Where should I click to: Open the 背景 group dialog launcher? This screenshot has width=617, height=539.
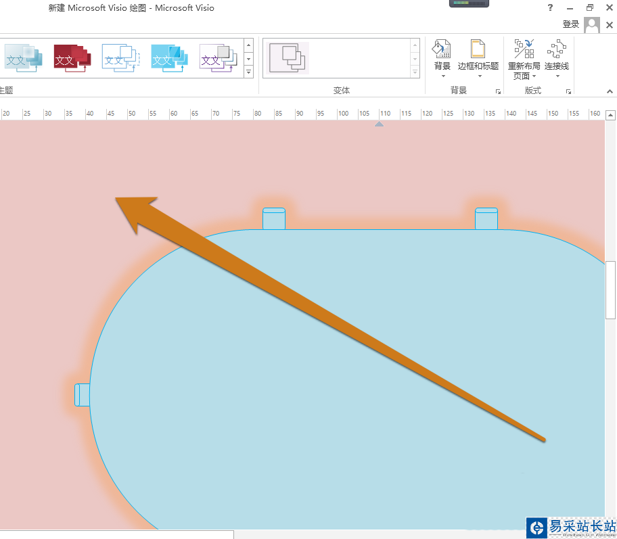tap(498, 92)
